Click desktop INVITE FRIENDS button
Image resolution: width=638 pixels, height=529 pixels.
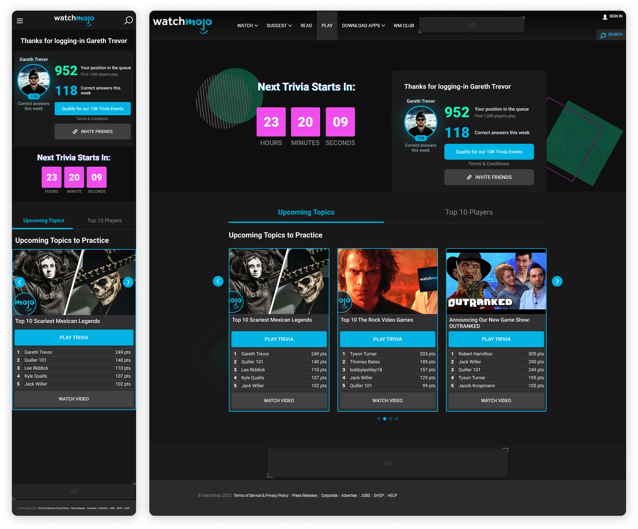[x=489, y=177]
